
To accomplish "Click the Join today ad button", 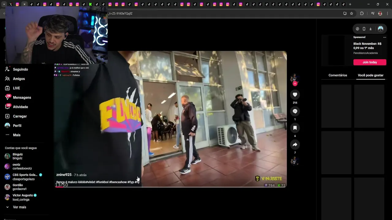I will coord(370,62).
